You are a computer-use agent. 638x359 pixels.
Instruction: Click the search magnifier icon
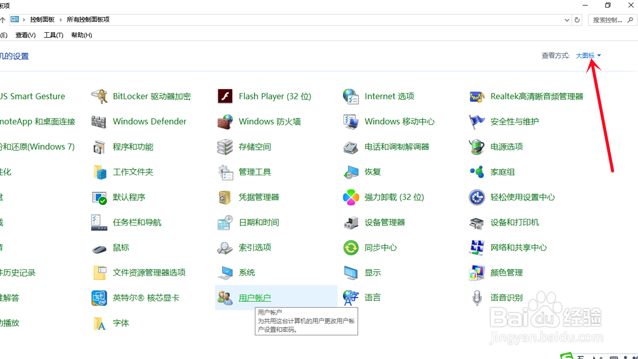(631, 20)
